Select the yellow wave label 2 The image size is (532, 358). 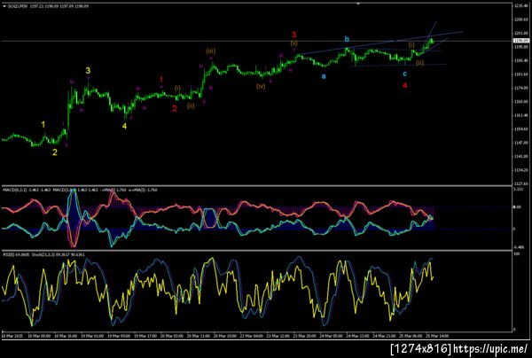pos(55,152)
